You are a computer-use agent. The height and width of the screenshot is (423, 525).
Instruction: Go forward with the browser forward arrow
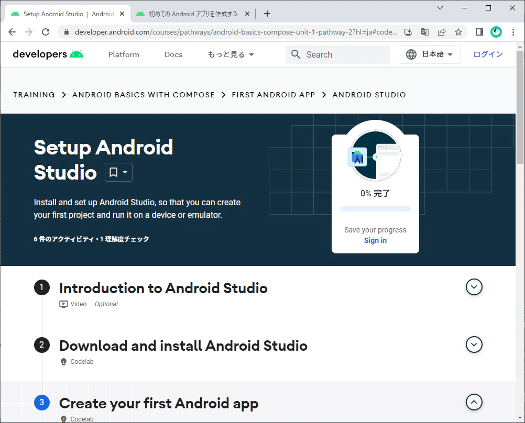[29, 32]
